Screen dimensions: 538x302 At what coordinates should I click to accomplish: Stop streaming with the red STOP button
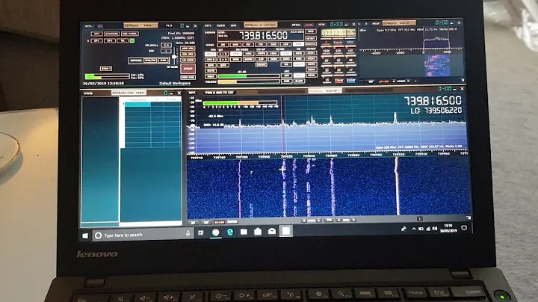pos(188,69)
